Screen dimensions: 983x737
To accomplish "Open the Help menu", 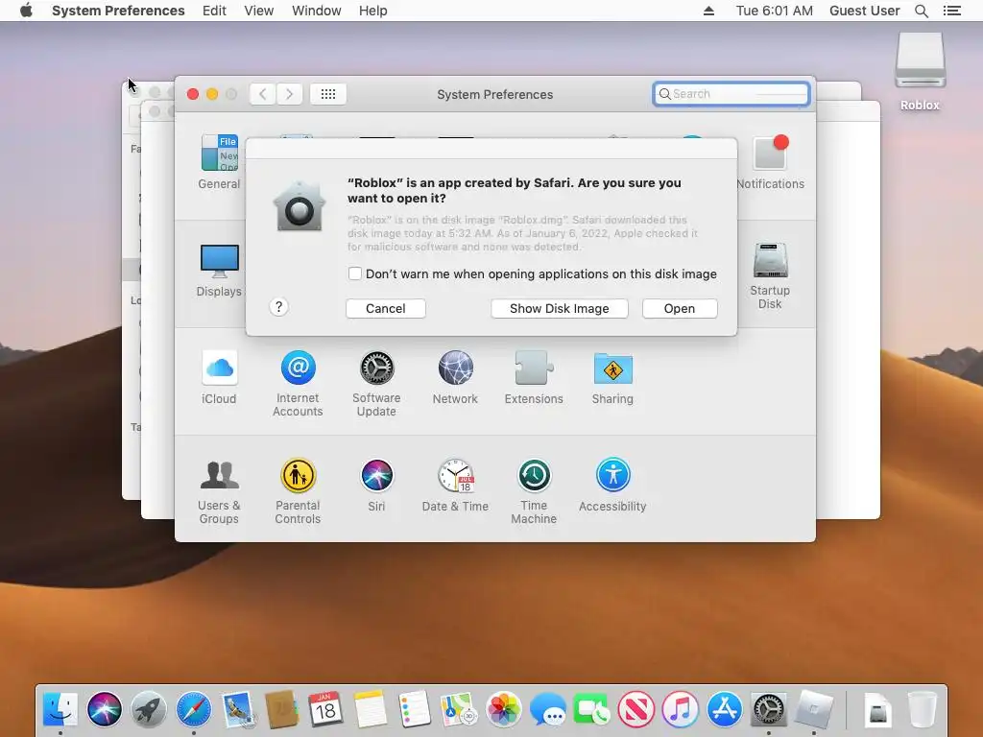I will (372, 11).
